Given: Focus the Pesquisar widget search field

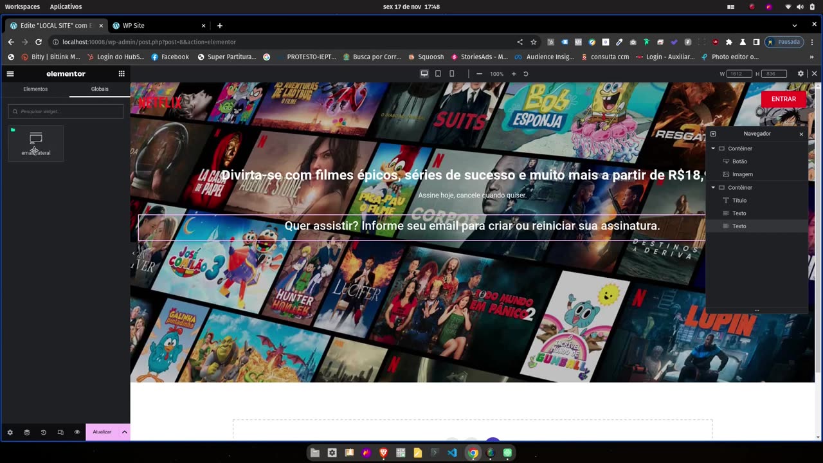Looking at the screenshot, I should (x=66, y=111).
